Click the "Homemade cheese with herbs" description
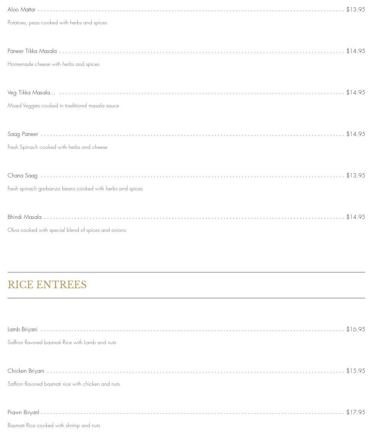 click(x=53, y=64)
